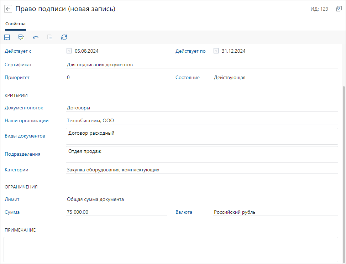
Task: Click the Refresh toolbar icon
Action: point(64,37)
